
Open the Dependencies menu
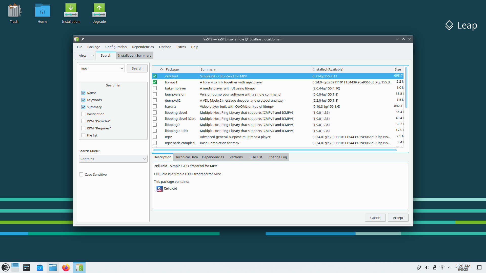pos(143,47)
